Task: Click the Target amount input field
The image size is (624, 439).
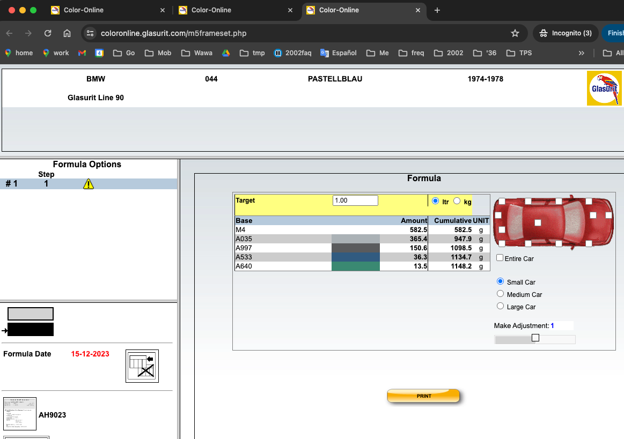Action: pyautogui.click(x=355, y=200)
